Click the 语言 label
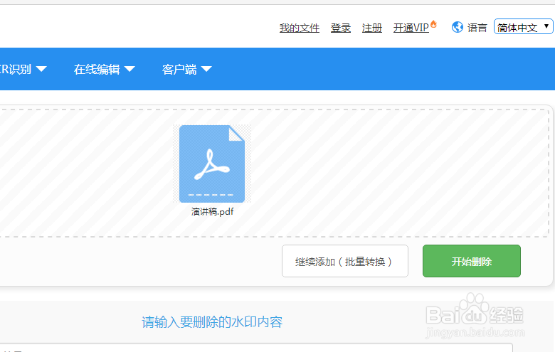The image size is (555, 352). pyautogui.click(x=477, y=28)
